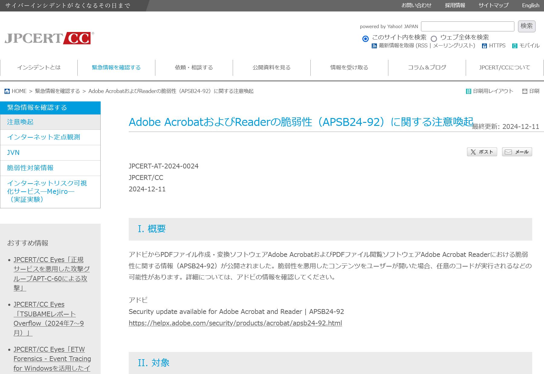Screen dimensions: 544x374
Task: Click the 検索 search button
Action: pos(527,26)
